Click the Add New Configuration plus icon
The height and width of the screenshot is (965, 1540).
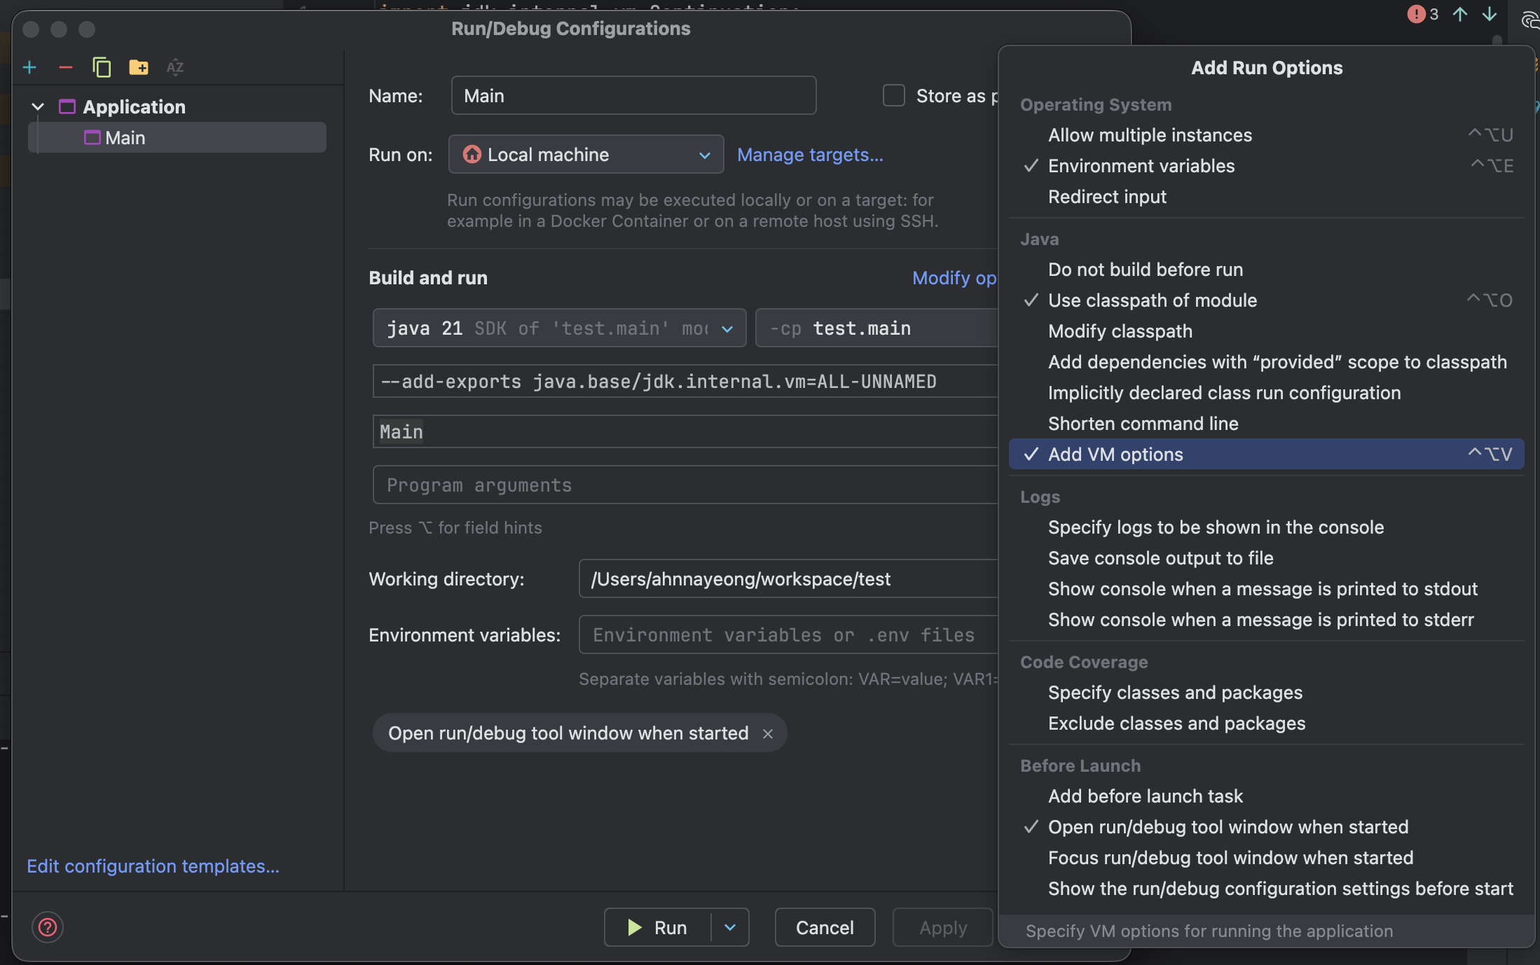[x=29, y=67]
